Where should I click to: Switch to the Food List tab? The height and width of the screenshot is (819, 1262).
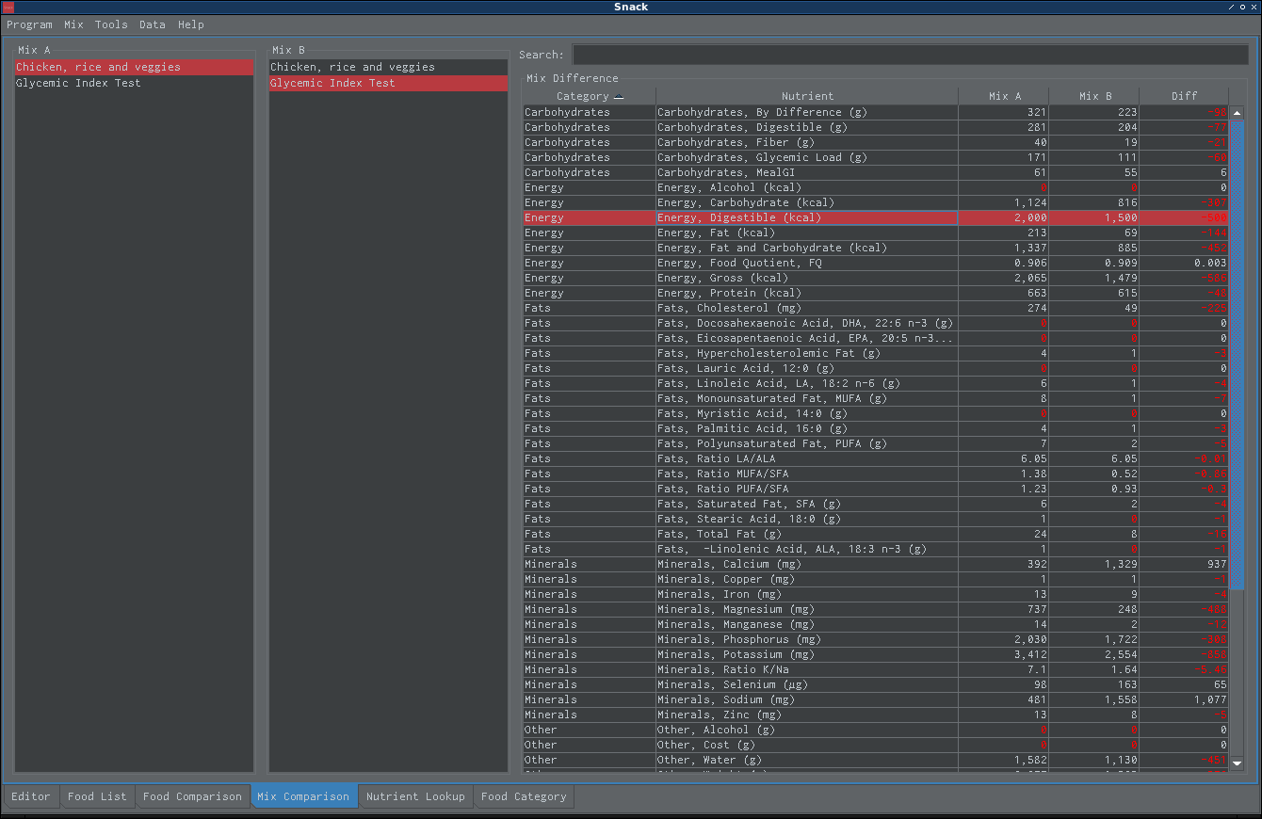[97, 796]
